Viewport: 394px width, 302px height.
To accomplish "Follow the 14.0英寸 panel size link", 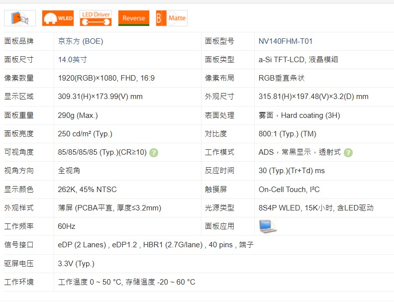I will (73, 60).
